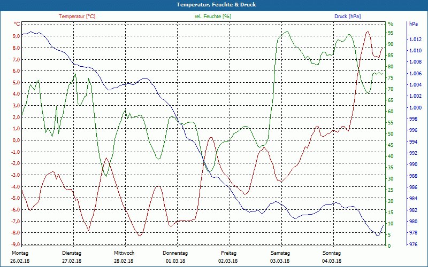Click the date '26.02.18'
This screenshot has height=267, width=428.
pos(20,261)
